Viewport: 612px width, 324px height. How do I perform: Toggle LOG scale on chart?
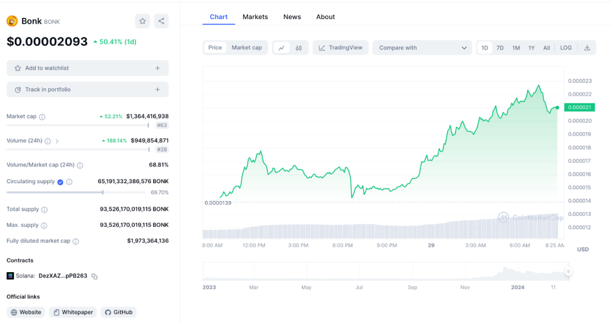566,48
